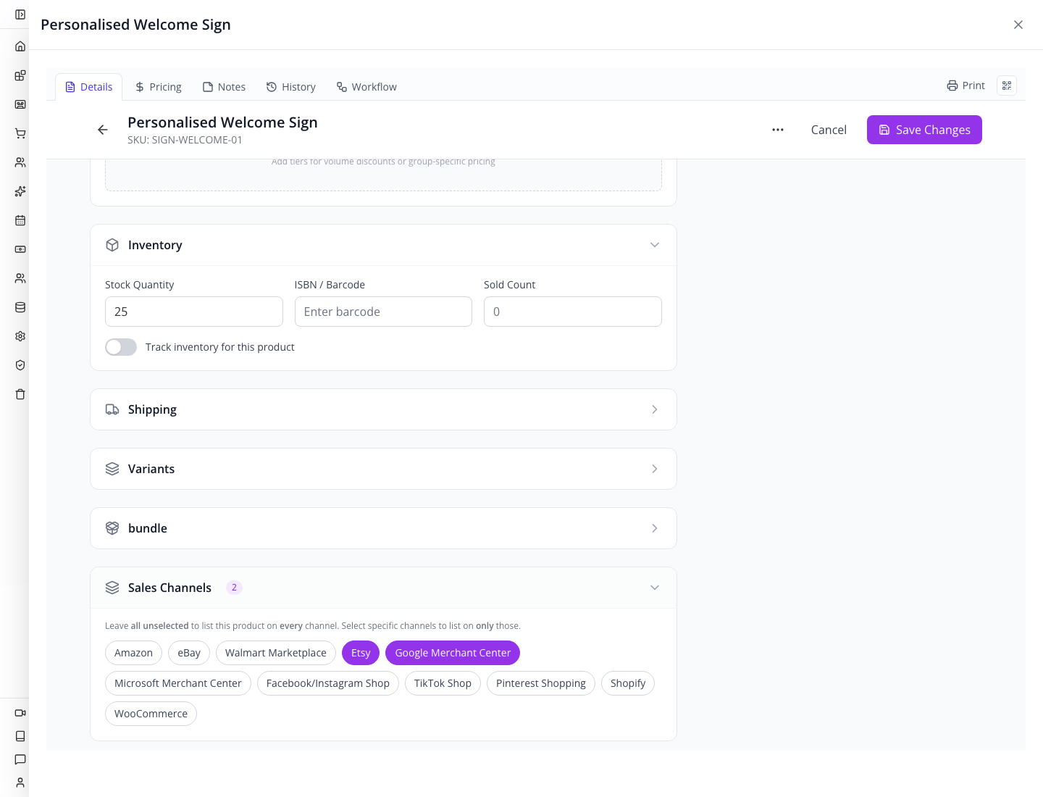Image resolution: width=1043 pixels, height=797 pixels.
Task: Click the Save Changes button
Action: point(924,130)
